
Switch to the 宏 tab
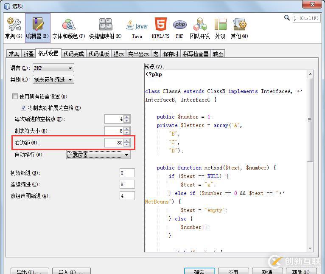click(156, 54)
